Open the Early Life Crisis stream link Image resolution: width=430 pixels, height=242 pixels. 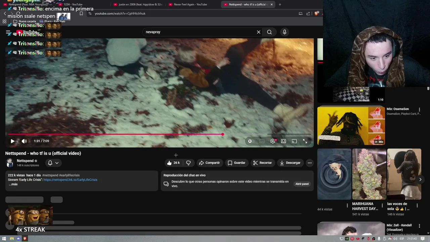70,180
